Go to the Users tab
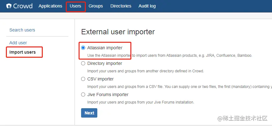Viewport: 272px width, 126px height. click(75, 6)
